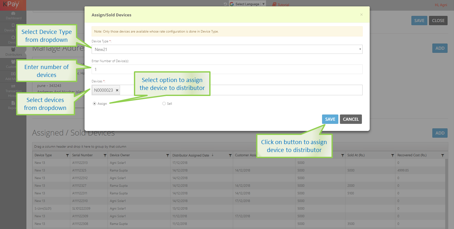Click the Enter Number of Devices field
The height and width of the screenshot is (229, 454).
227,69
